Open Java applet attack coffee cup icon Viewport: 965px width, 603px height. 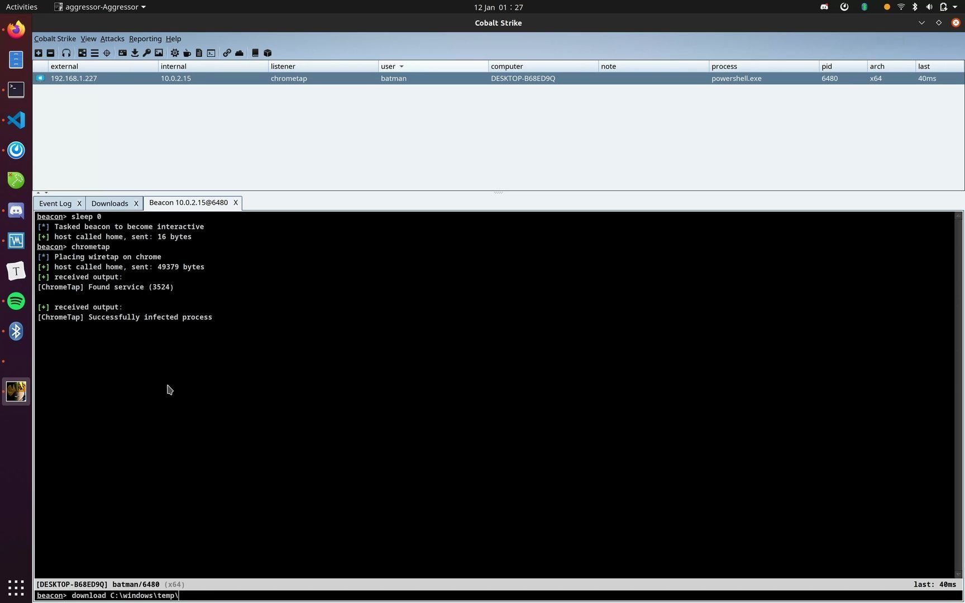pyautogui.click(x=187, y=53)
